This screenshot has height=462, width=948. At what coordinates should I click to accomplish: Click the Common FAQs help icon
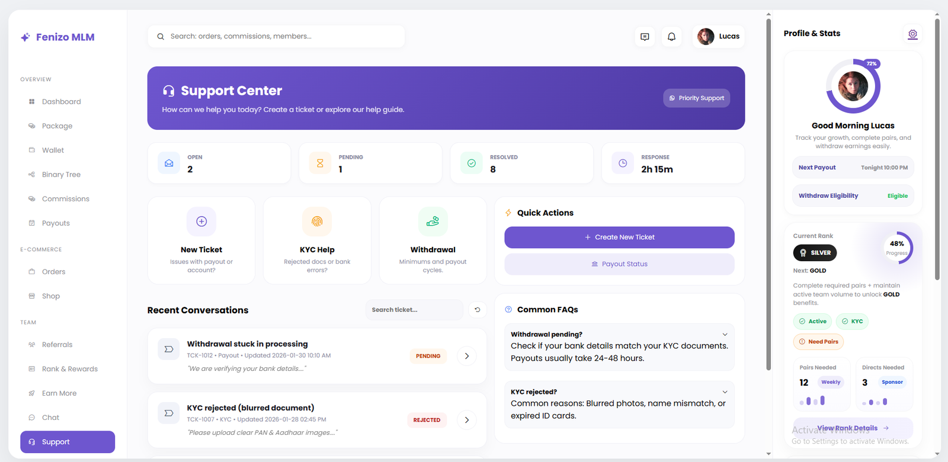(508, 309)
